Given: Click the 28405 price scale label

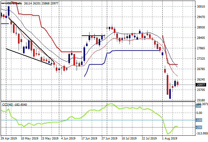Looking at the screenshot, I should [x=201, y=38].
